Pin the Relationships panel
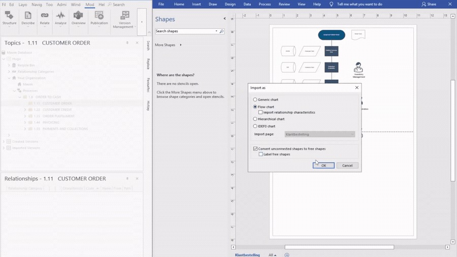The width and height of the screenshot is (457, 257). coord(127,179)
